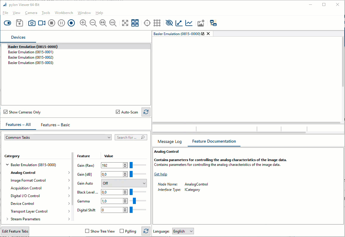Collapse the Basler Emulation (0815-0000) category
Viewport: 345px width, 237px height.
(7, 165)
